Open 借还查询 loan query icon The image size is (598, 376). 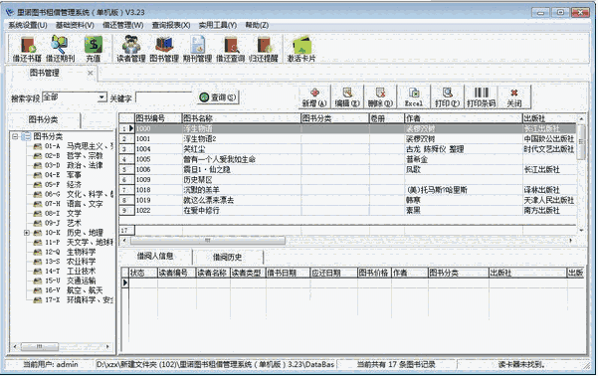231,49
